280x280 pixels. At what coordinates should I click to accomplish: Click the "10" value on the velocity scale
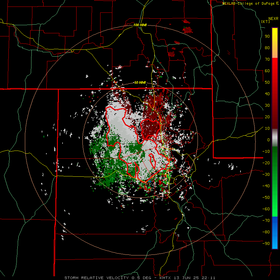tap(267, 128)
